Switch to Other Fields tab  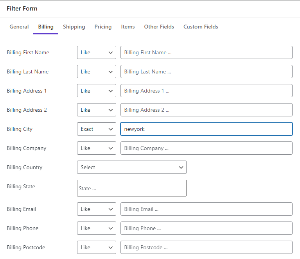(159, 27)
